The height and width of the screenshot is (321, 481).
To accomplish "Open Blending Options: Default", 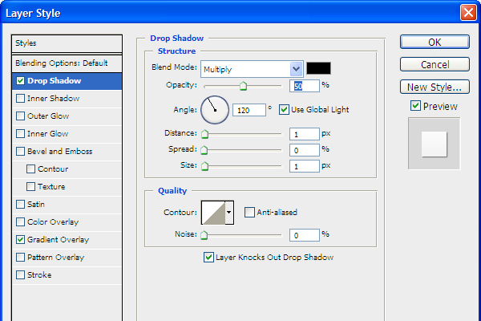I will 67,63.
